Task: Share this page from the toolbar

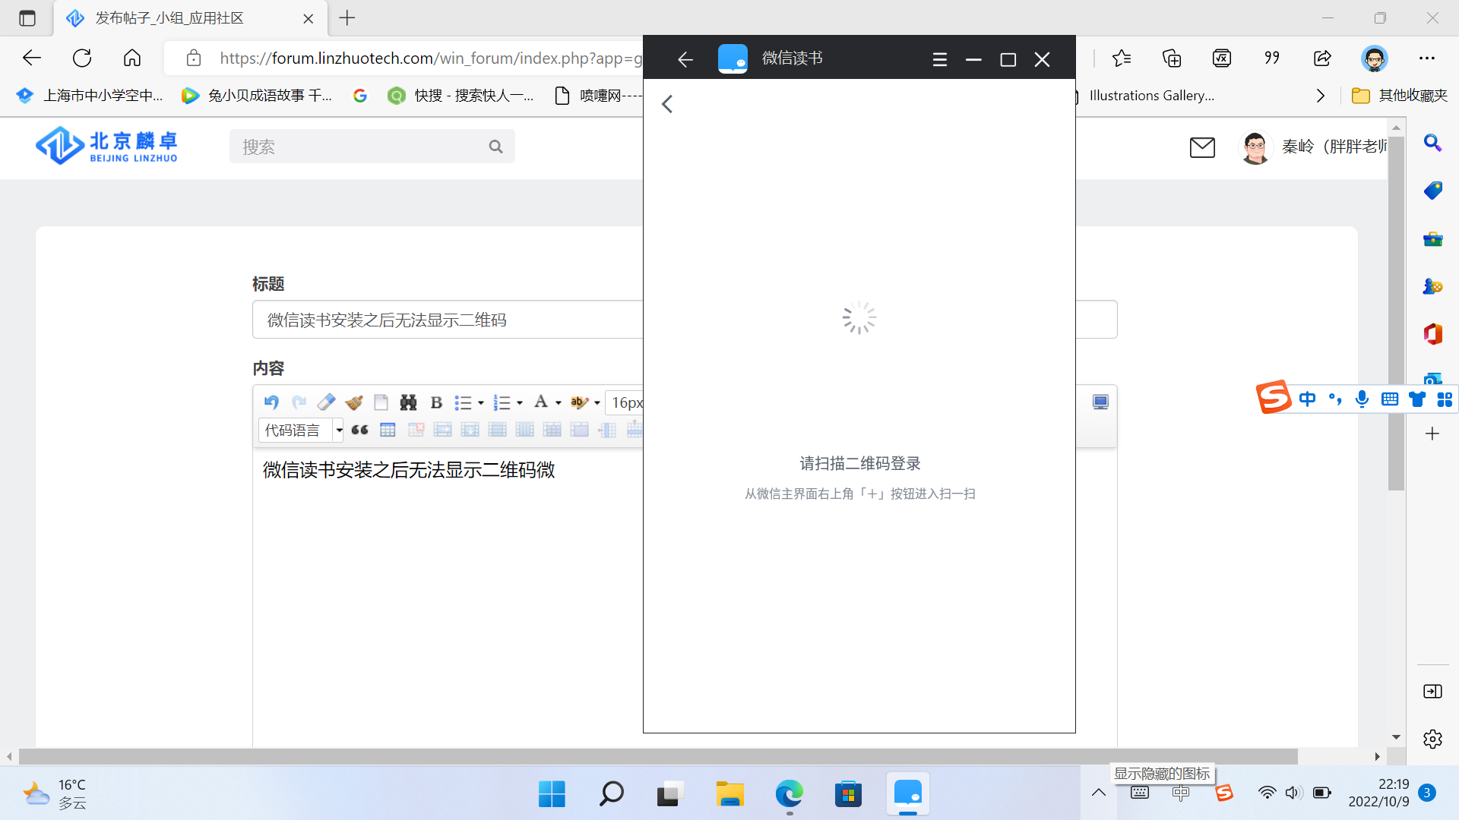Action: 1322,58
